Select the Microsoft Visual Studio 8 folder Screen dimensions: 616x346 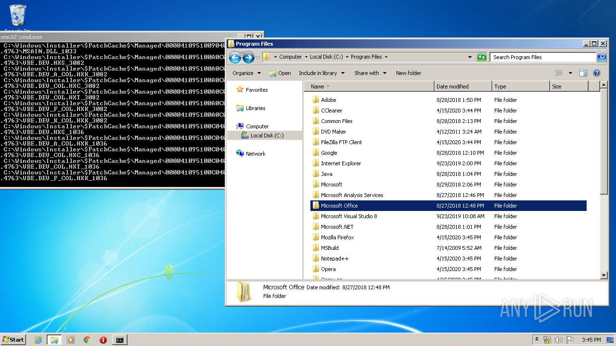click(x=349, y=216)
